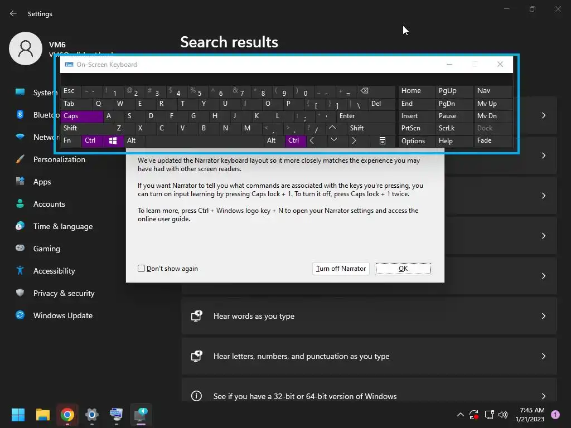The width and height of the screenshot is (571, 428).
Task: Toggle the Fn key on keyboard
Action: click(x=71, y=141)
